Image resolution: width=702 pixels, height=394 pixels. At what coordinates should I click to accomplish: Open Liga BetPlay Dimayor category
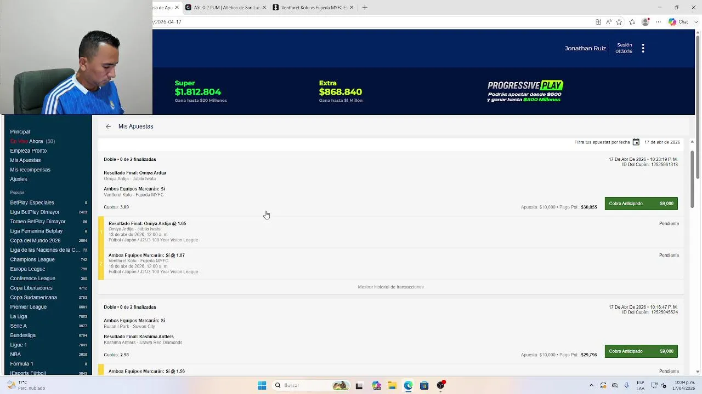48,212
